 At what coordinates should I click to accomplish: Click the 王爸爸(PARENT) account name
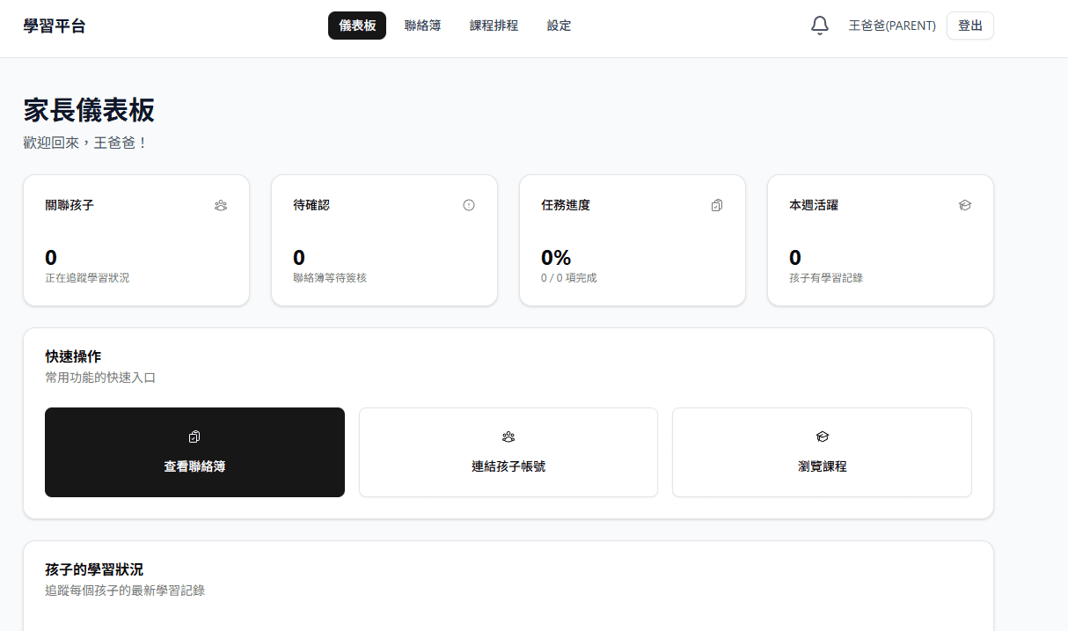[892, 26]
